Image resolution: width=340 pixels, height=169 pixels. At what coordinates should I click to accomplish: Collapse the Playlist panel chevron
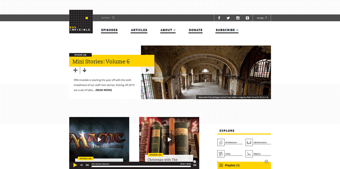(x=266, y=161)
